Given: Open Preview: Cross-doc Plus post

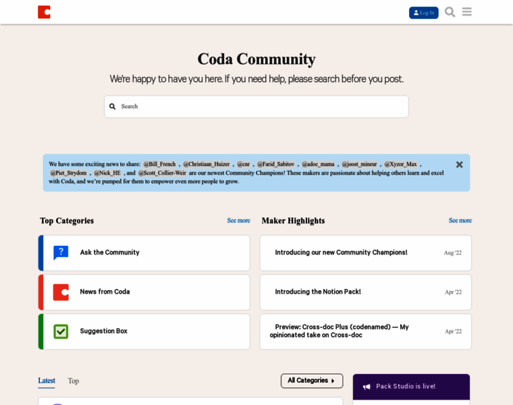Looking at the screenshot, I should tap(340, 331).
